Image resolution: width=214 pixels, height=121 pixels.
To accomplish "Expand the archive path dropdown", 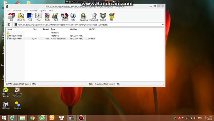I will [163, 25].
